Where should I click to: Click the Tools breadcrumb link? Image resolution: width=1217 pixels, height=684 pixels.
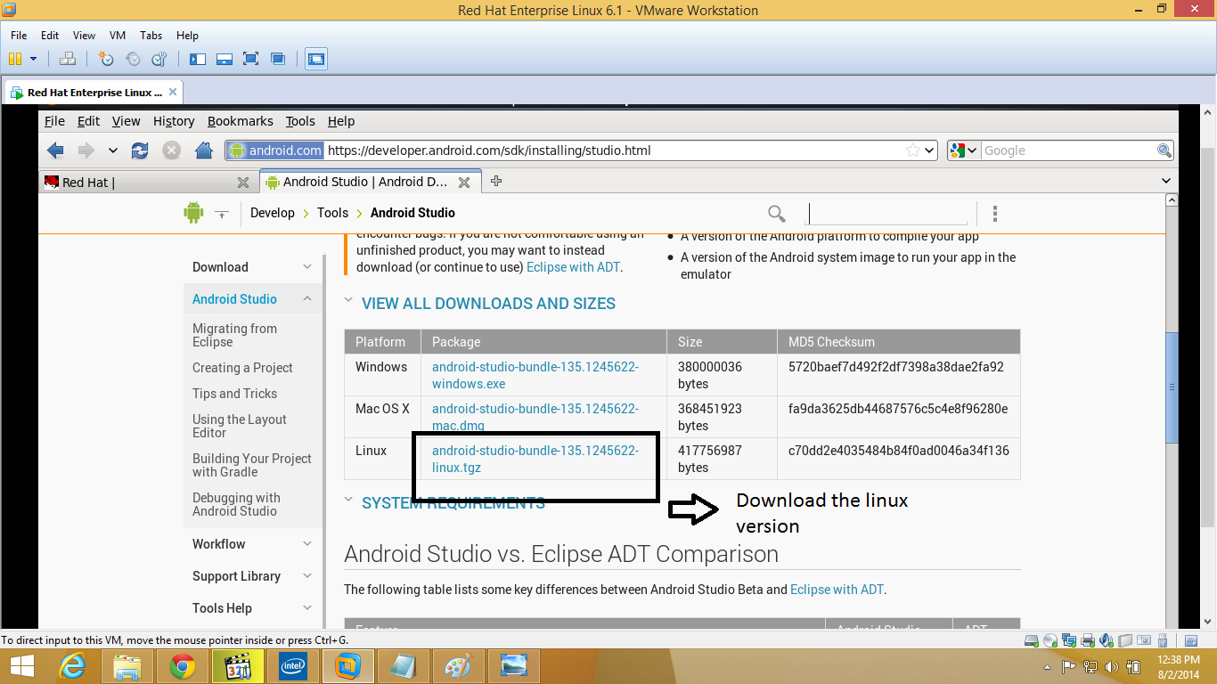[332, 213]
